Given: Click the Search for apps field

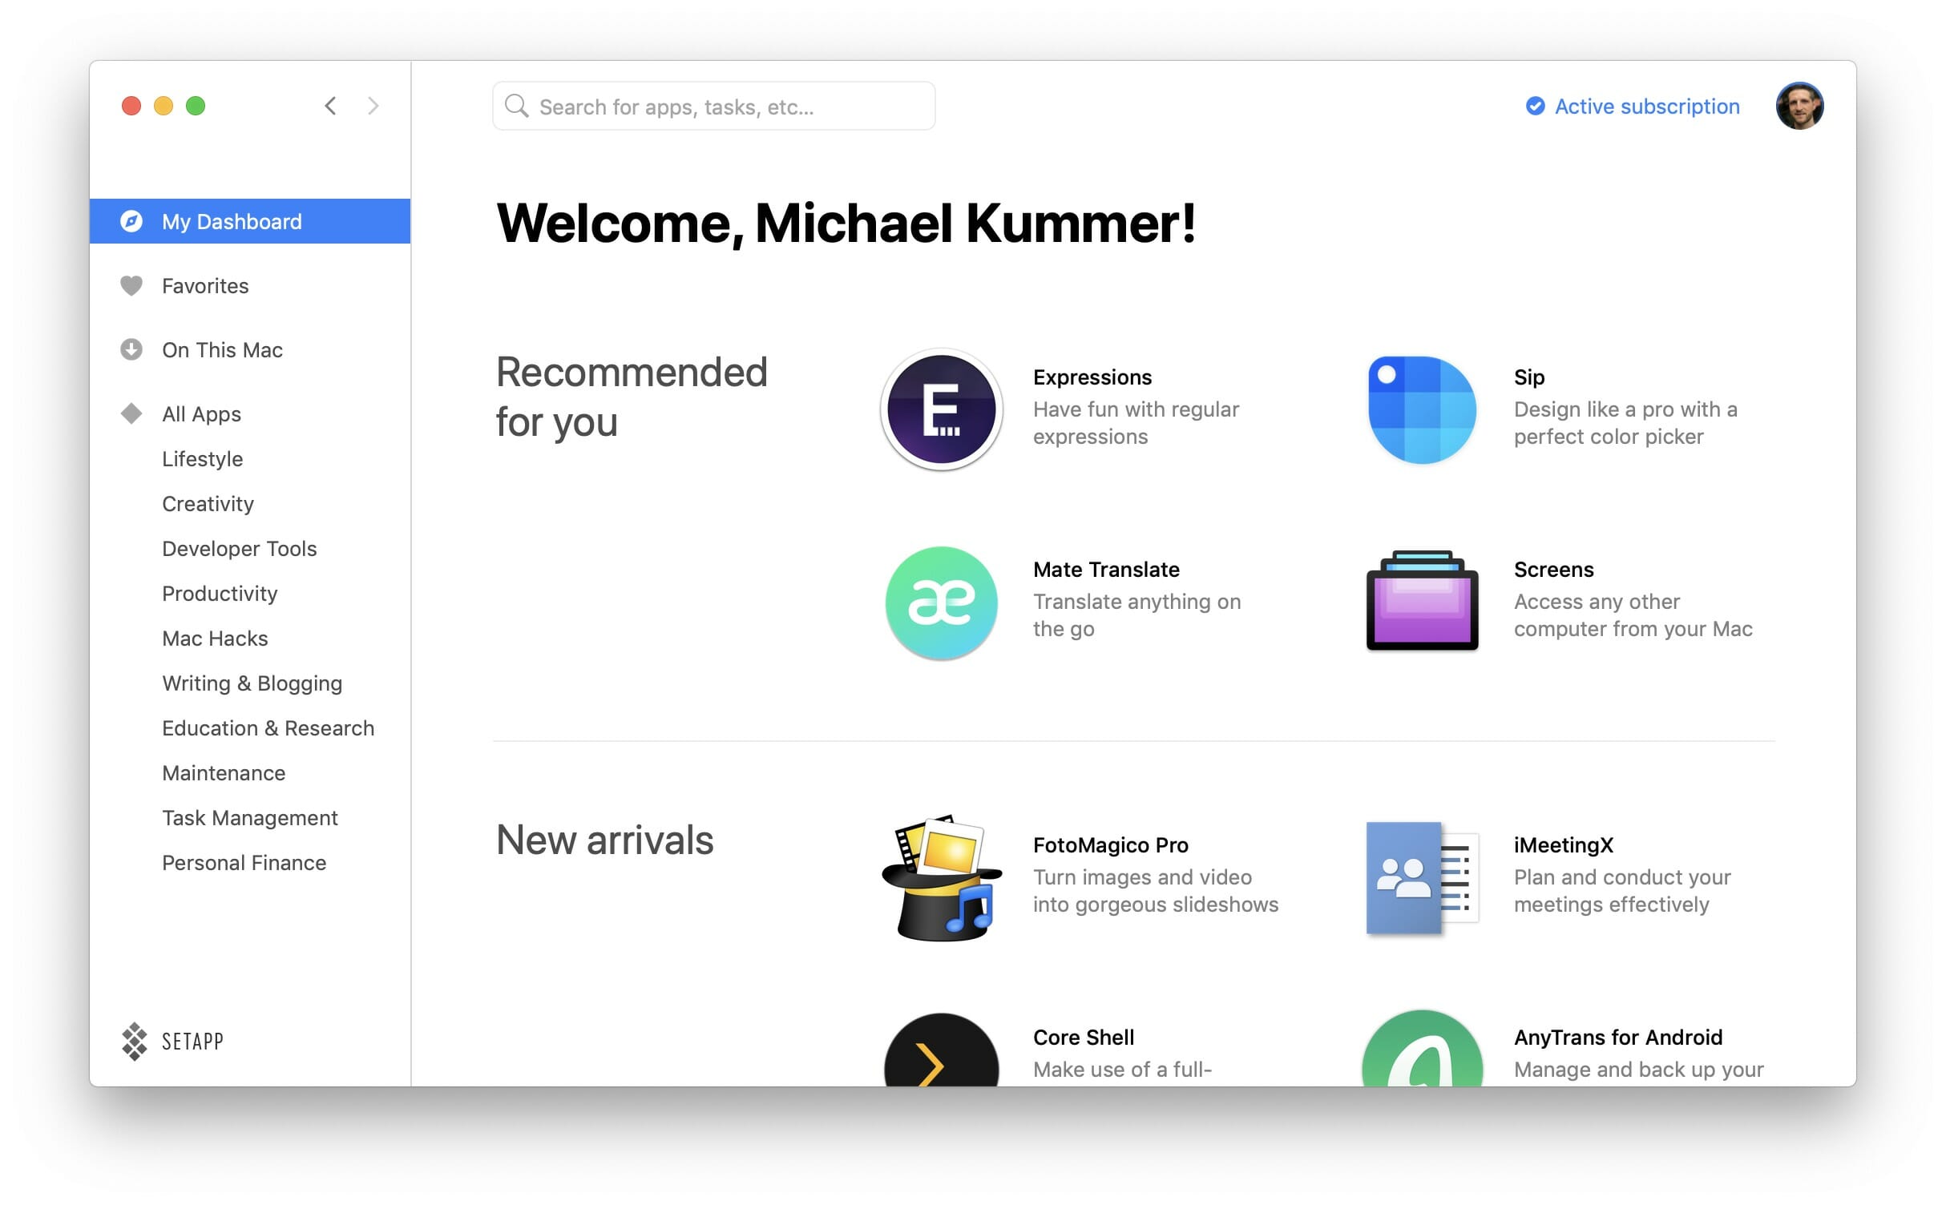Looking at the screenshot, I should (713, 104).
